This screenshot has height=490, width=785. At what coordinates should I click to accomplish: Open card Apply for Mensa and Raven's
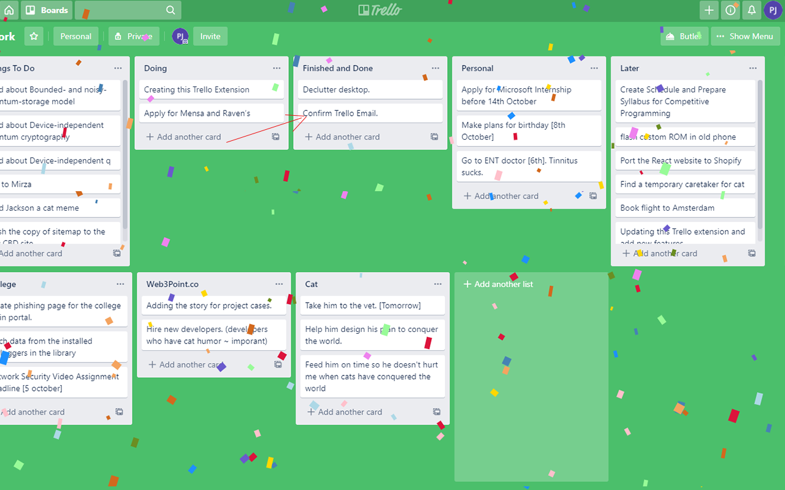pos(212,113)
